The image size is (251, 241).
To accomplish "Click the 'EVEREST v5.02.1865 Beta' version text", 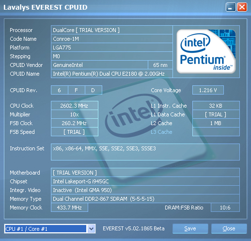I will 134,228.
